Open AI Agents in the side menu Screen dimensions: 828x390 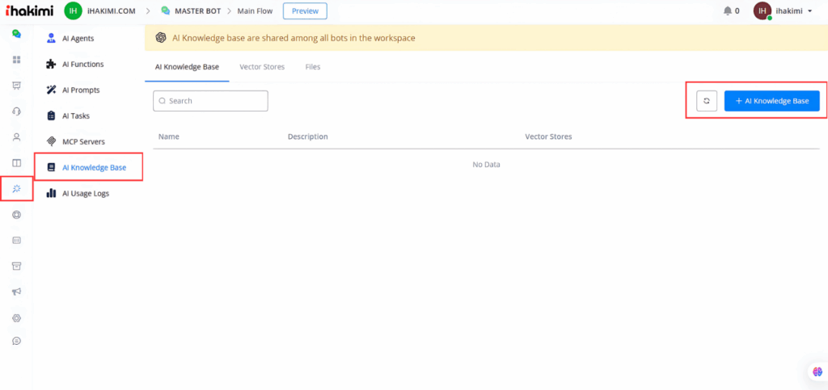pos(78,38)
